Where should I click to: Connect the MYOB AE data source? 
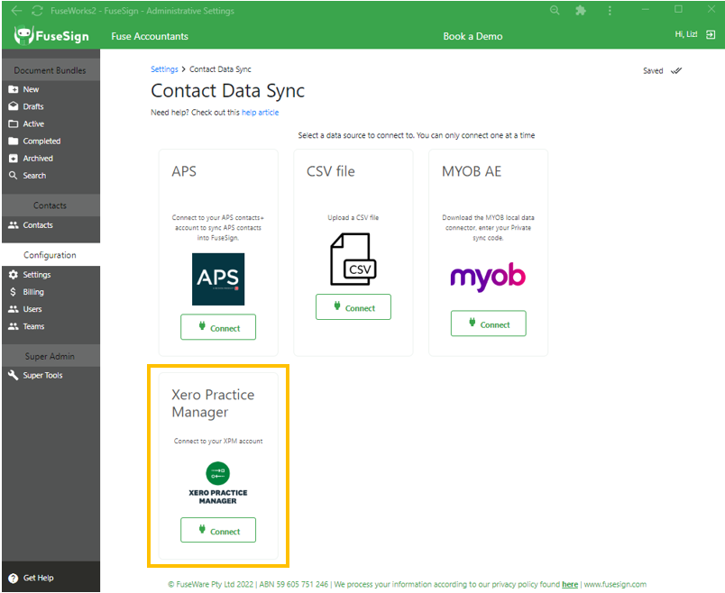click(488, 323)
